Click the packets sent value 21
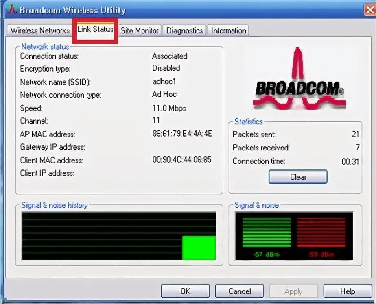The width and height of the screenshot is (376, 304). [x=355, y=134]
